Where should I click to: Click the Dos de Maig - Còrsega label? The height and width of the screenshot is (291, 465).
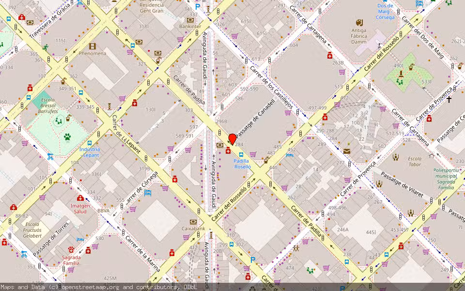pyautogui.click(x=385, y=12)
